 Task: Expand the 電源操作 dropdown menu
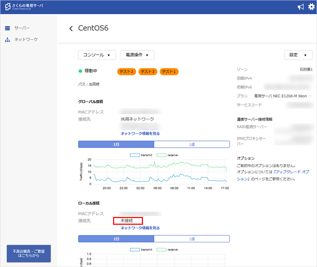pos(137,55)
